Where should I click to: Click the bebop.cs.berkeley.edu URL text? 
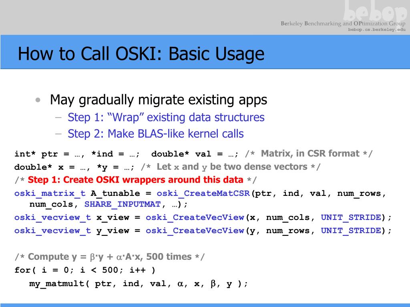click(x=376, y=30)
